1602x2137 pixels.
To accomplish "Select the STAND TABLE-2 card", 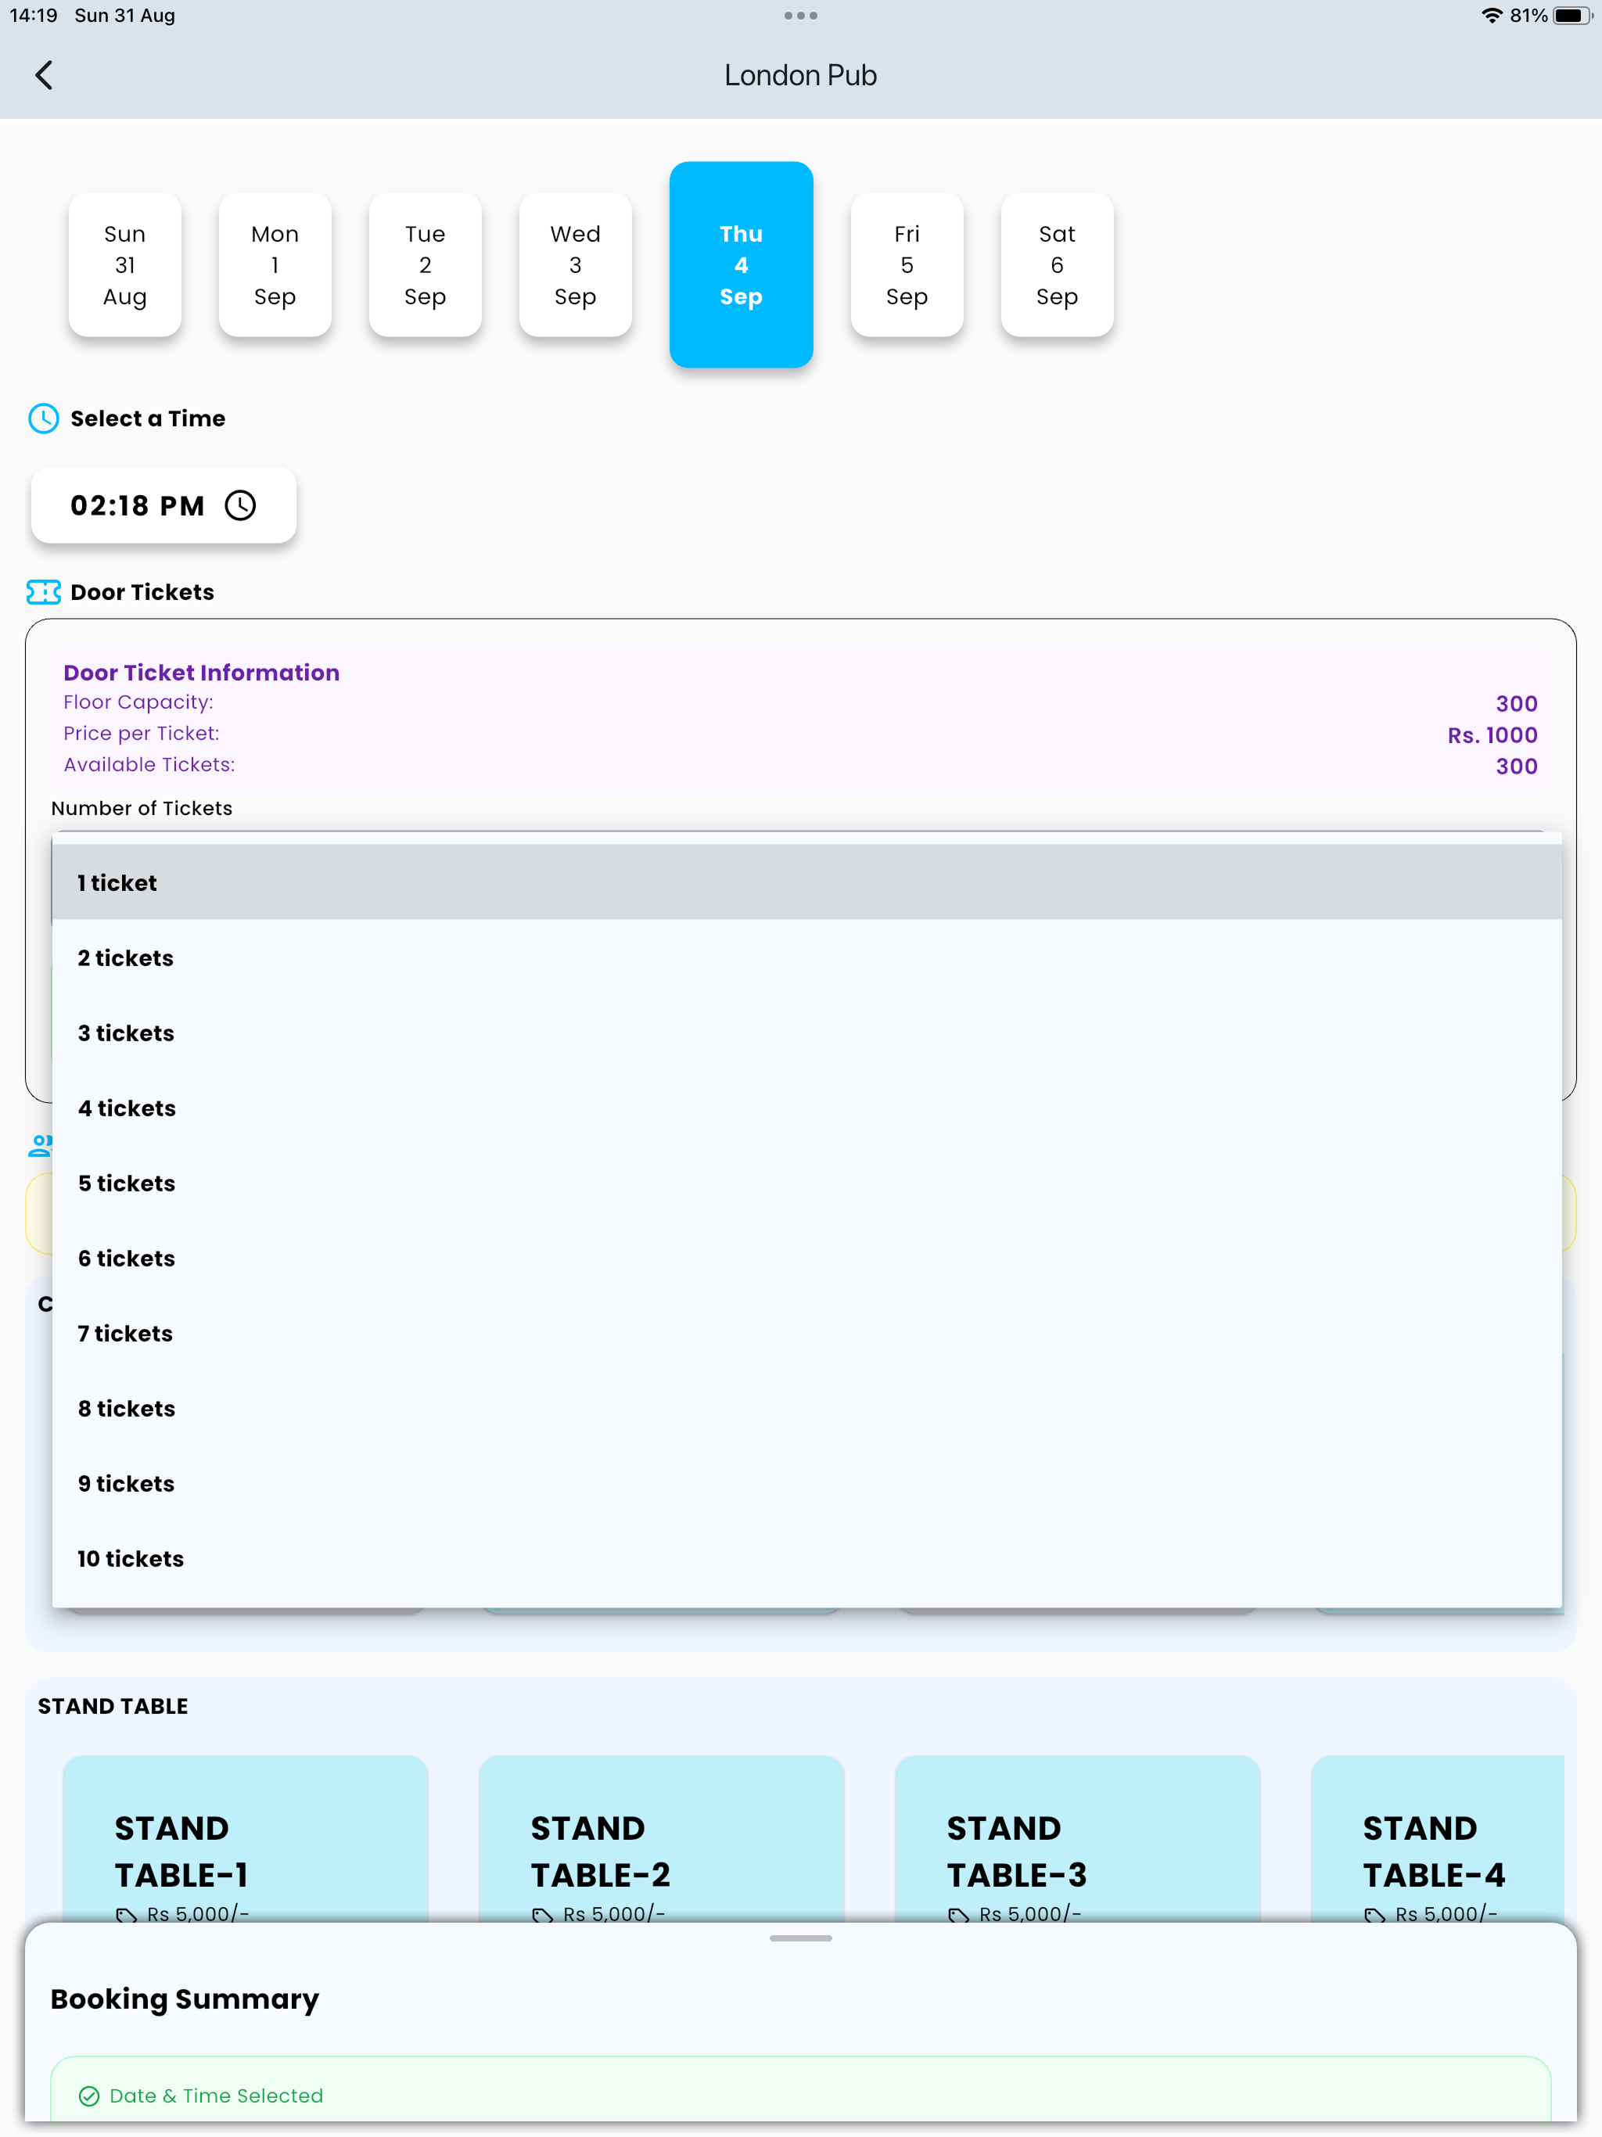I will click(x=662, y=1840).
